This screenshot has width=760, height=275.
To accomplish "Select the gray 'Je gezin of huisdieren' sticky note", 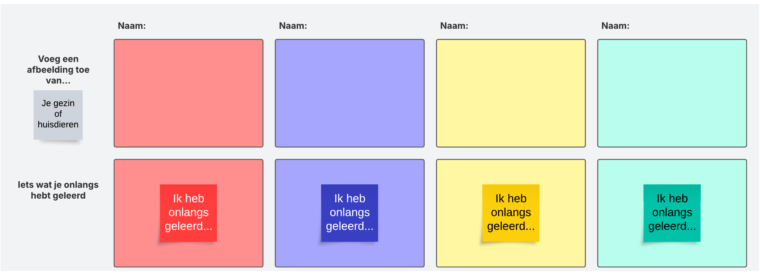I will (x=58, y=114).
